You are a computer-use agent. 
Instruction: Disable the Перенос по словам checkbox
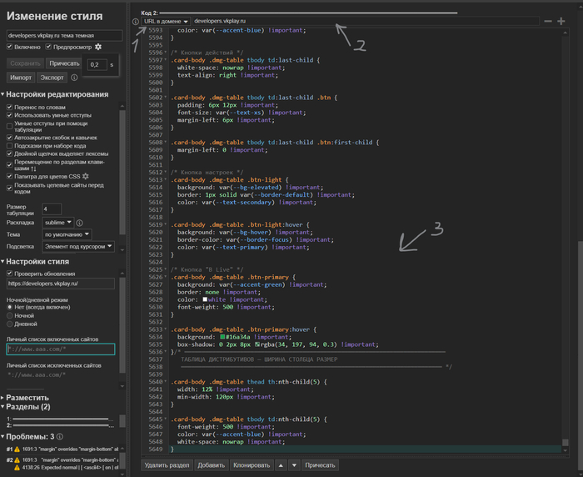tap(9, 107)
